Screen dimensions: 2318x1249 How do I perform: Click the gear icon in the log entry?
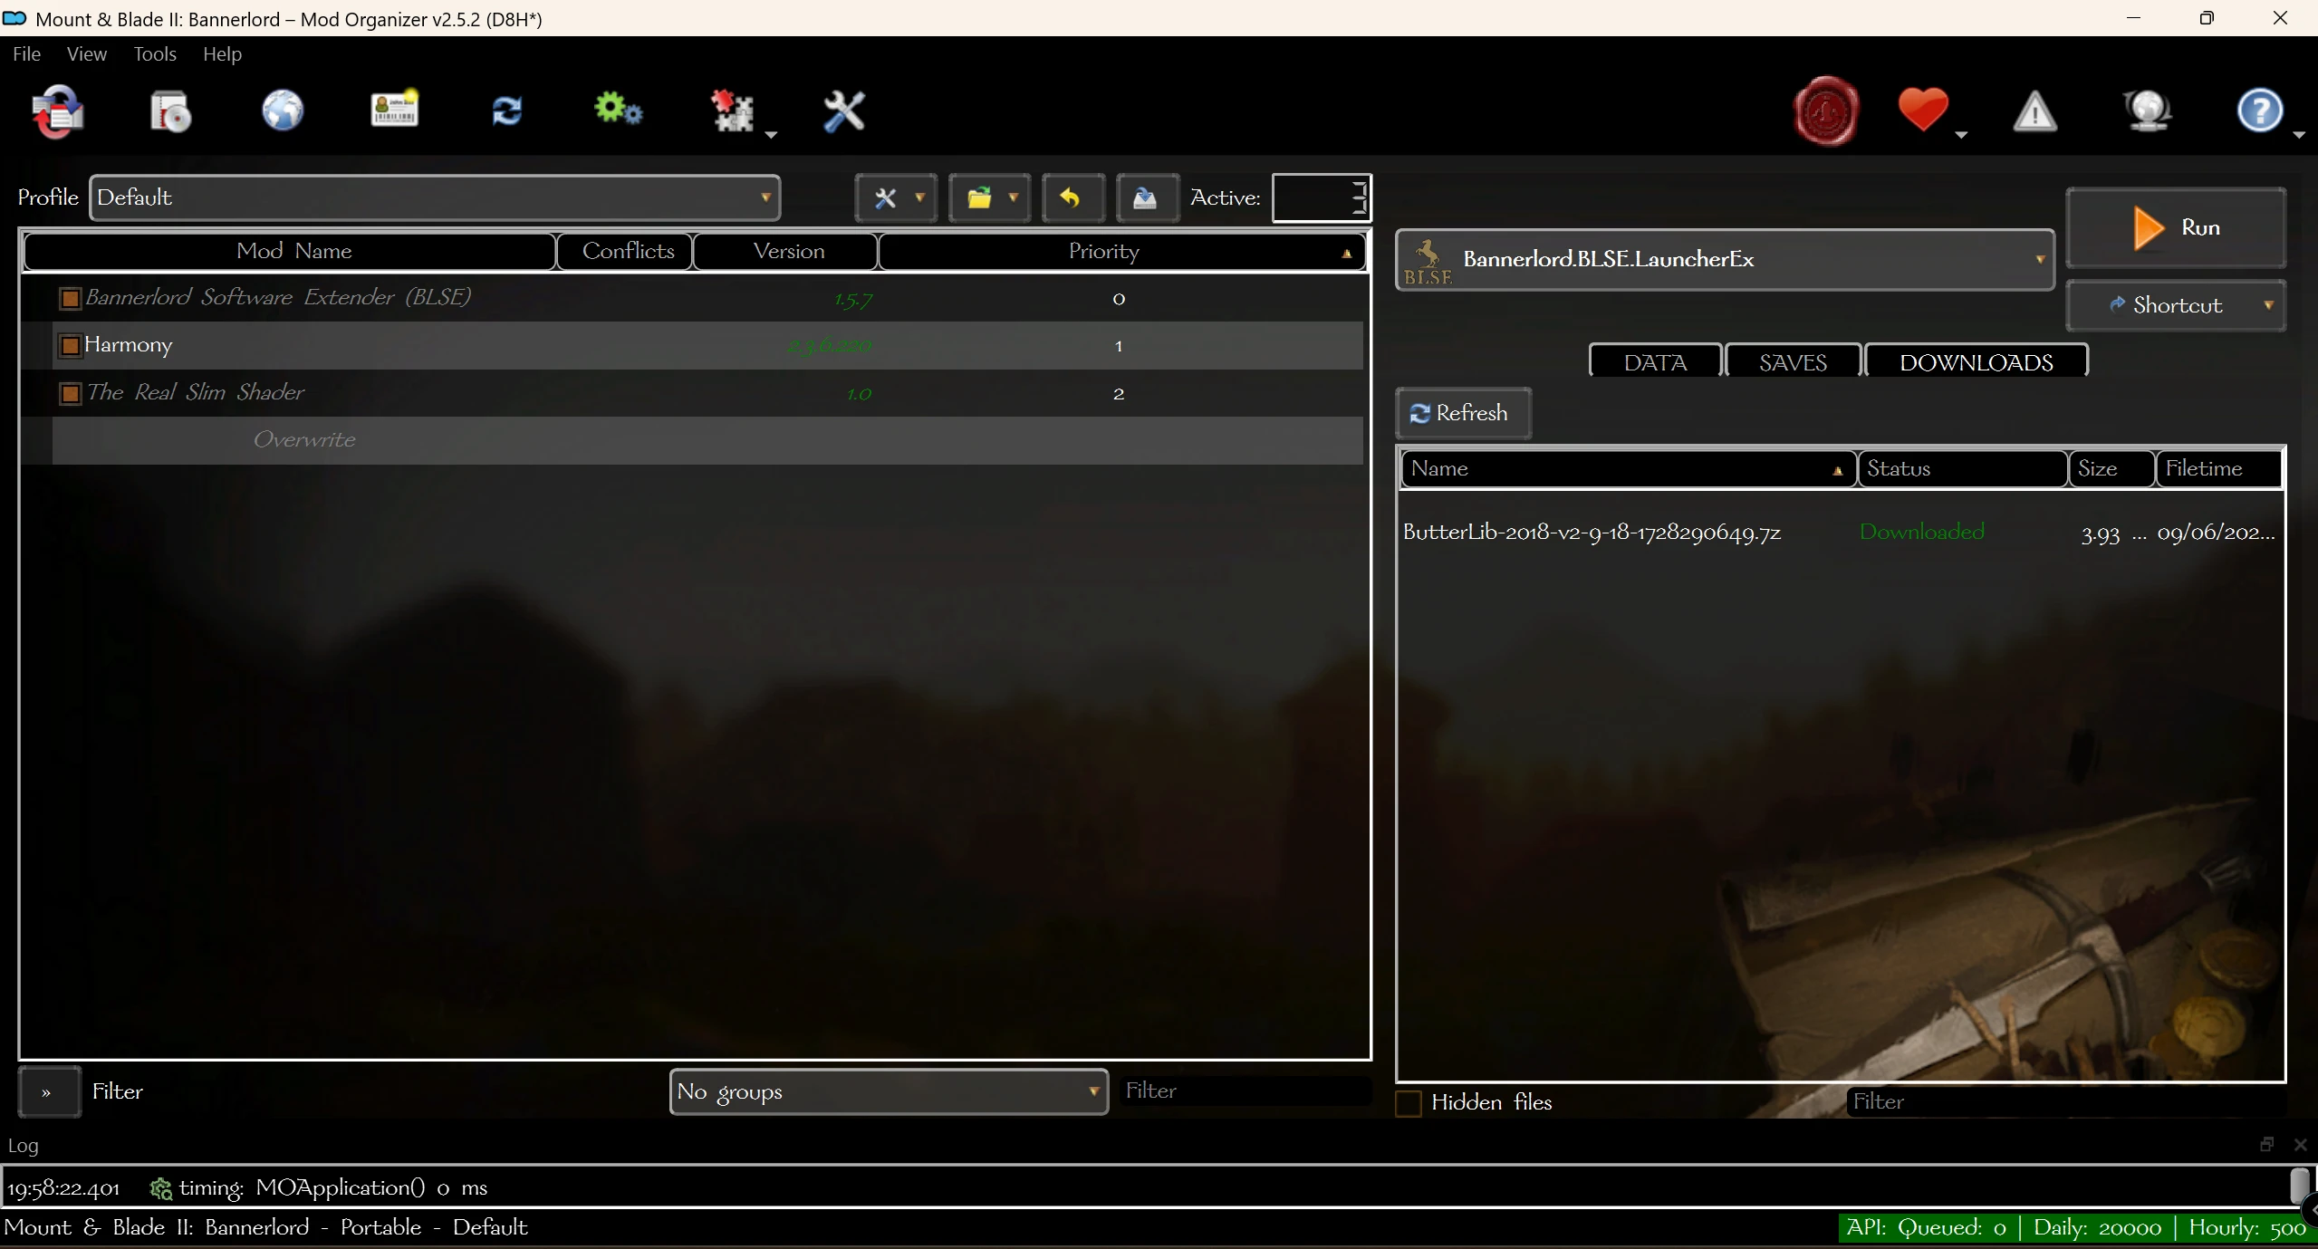161,1188
